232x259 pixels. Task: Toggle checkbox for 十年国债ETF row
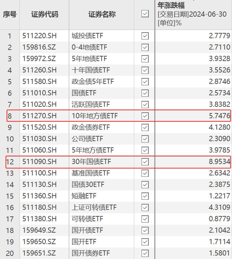145,70
